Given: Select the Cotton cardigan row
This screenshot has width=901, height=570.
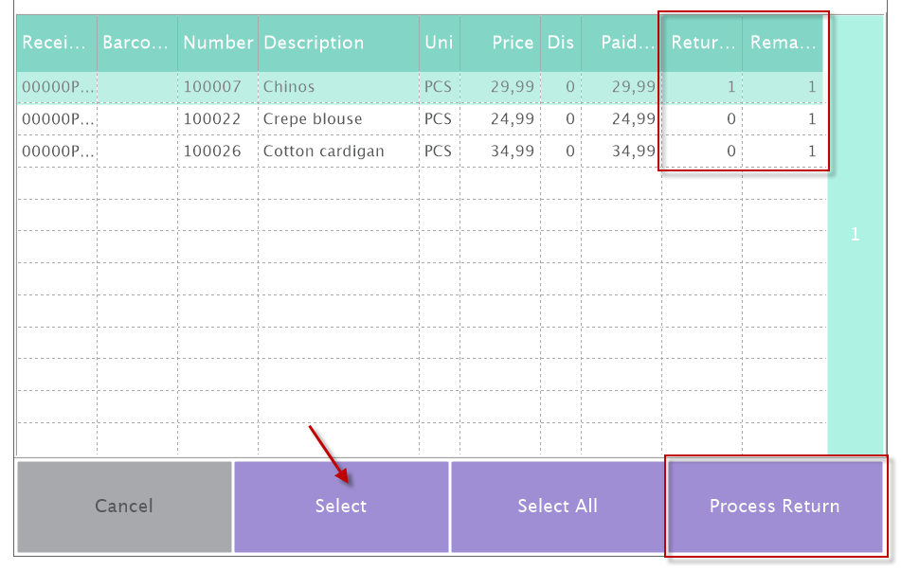Looking at the screenshot, I should 323,151.
